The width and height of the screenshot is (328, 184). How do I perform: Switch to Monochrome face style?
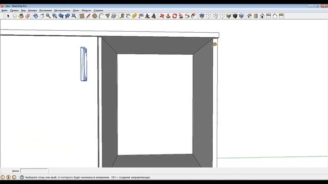[241, 16]
